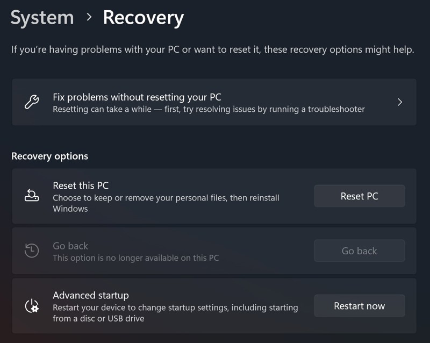Expand the Fix problems chevron arrow
Image resolution: width=430 pixels, height=343 pixels.
399,102
